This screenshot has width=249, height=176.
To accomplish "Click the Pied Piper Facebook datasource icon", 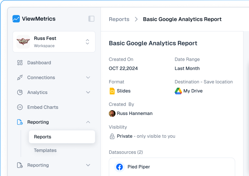I will coord(120,167).
